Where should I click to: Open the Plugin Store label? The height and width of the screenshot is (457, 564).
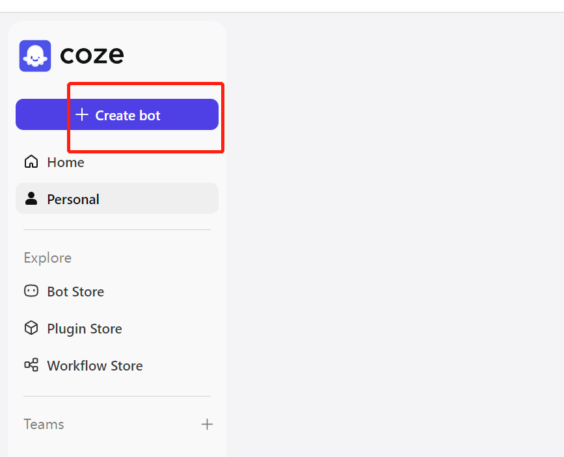(85, 329)
